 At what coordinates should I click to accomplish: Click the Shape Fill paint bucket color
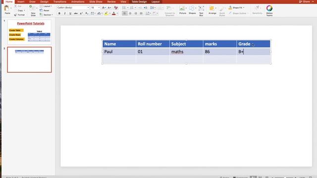pyautogui.click(x=230, y=8)
